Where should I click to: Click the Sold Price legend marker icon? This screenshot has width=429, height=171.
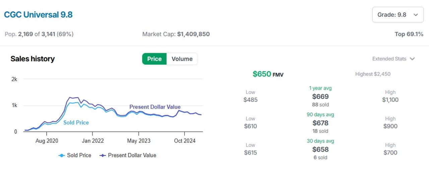pyautogui.click(x=61, y=155)
